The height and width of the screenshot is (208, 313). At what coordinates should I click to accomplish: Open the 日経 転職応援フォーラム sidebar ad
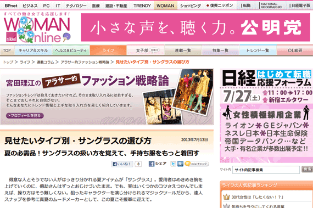266,116
